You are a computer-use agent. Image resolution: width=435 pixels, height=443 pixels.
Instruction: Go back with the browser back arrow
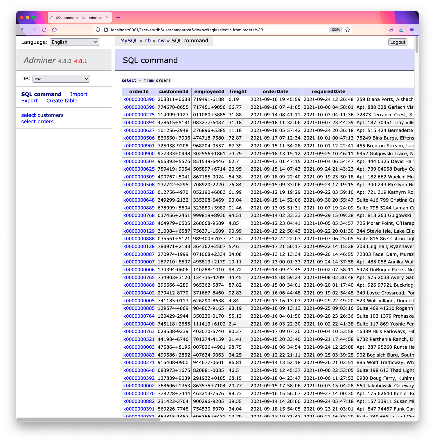pyautogui.click(x=23, y=30)
